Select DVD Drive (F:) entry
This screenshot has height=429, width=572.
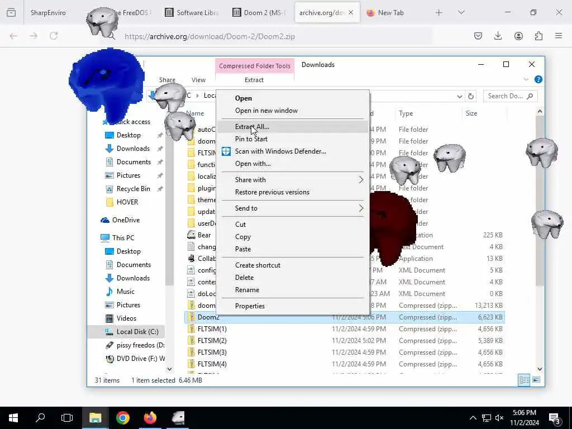pyautogui.click(x=140, y=359)
